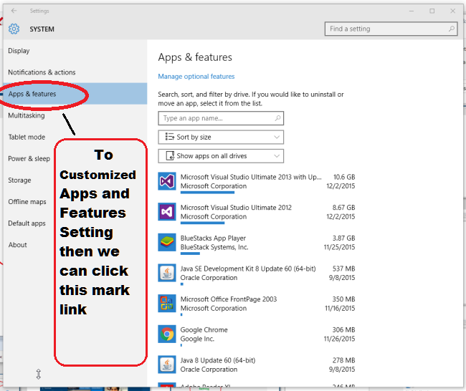Viewport: 466px width, 391px height.
Task: Open Tablet mode settings
Action: 27,137
